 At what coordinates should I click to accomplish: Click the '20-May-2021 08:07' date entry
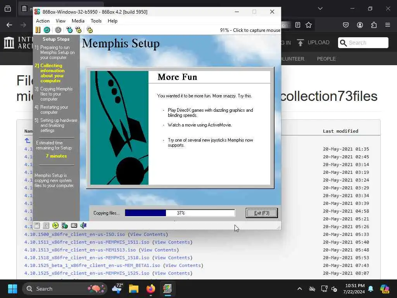coord(346,273)
